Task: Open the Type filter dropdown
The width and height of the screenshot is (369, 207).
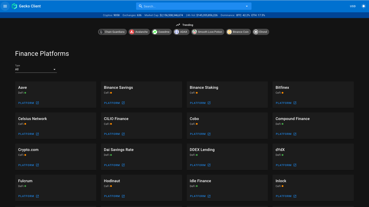Action: (x=36, y=69)
